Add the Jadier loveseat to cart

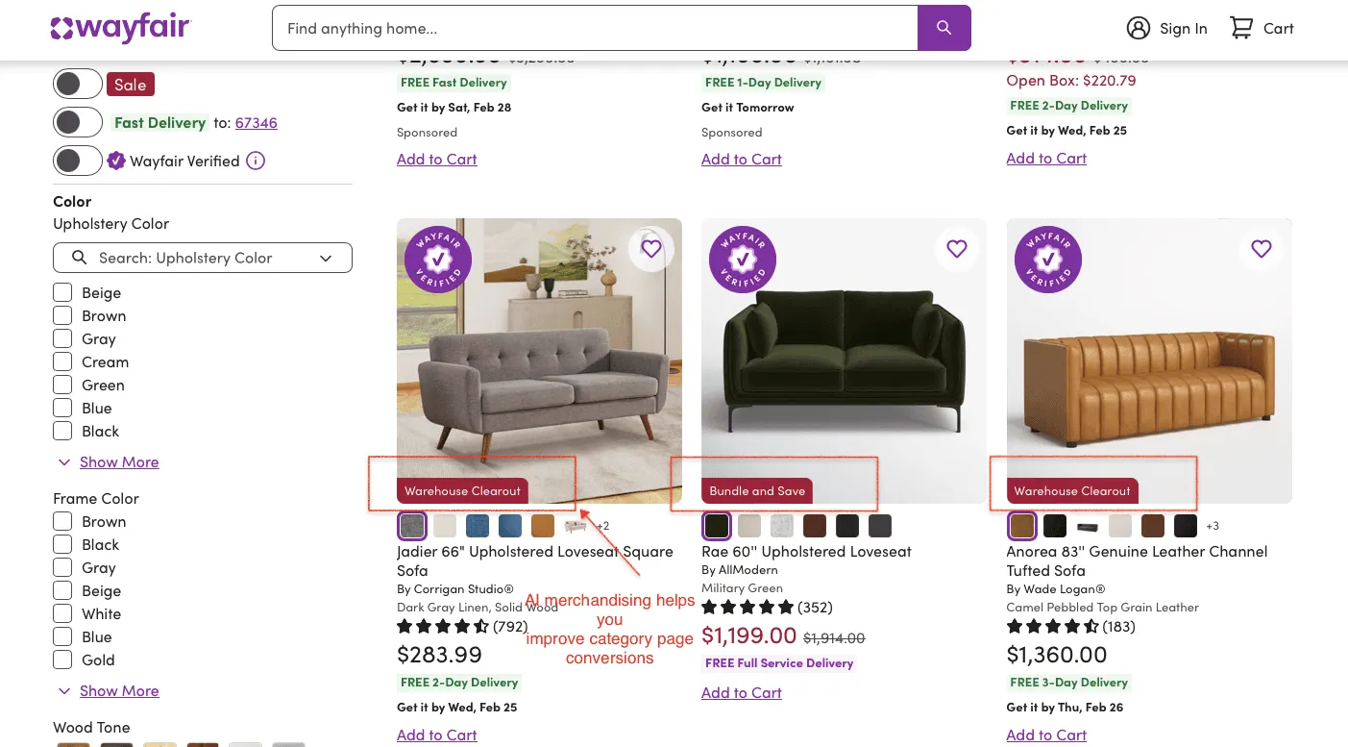(436, 735)
